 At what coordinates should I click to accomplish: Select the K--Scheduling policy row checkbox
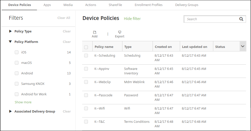click(86, 56)
